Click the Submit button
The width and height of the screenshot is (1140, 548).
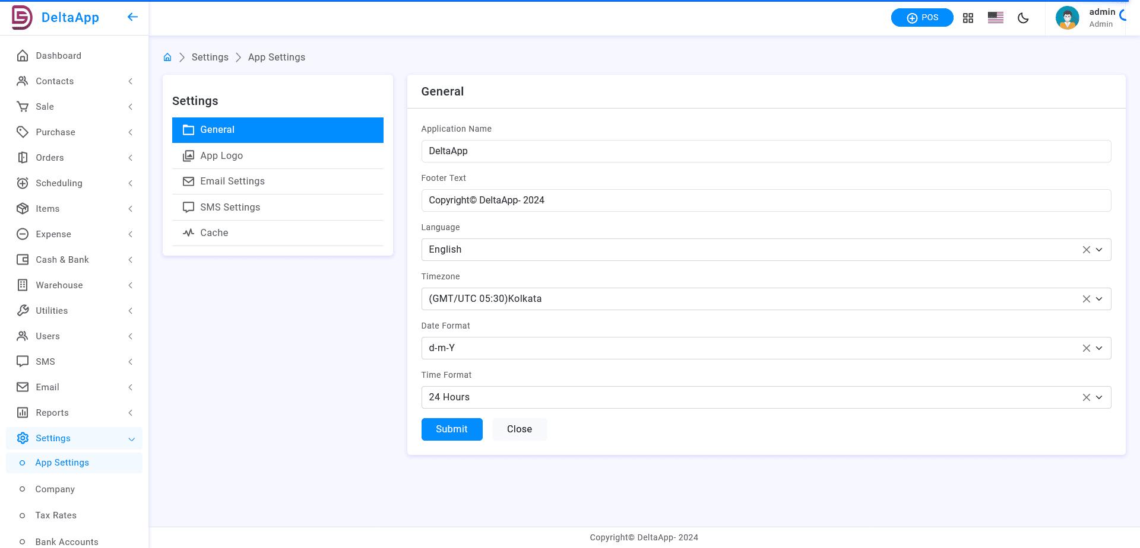coord(452,429)
